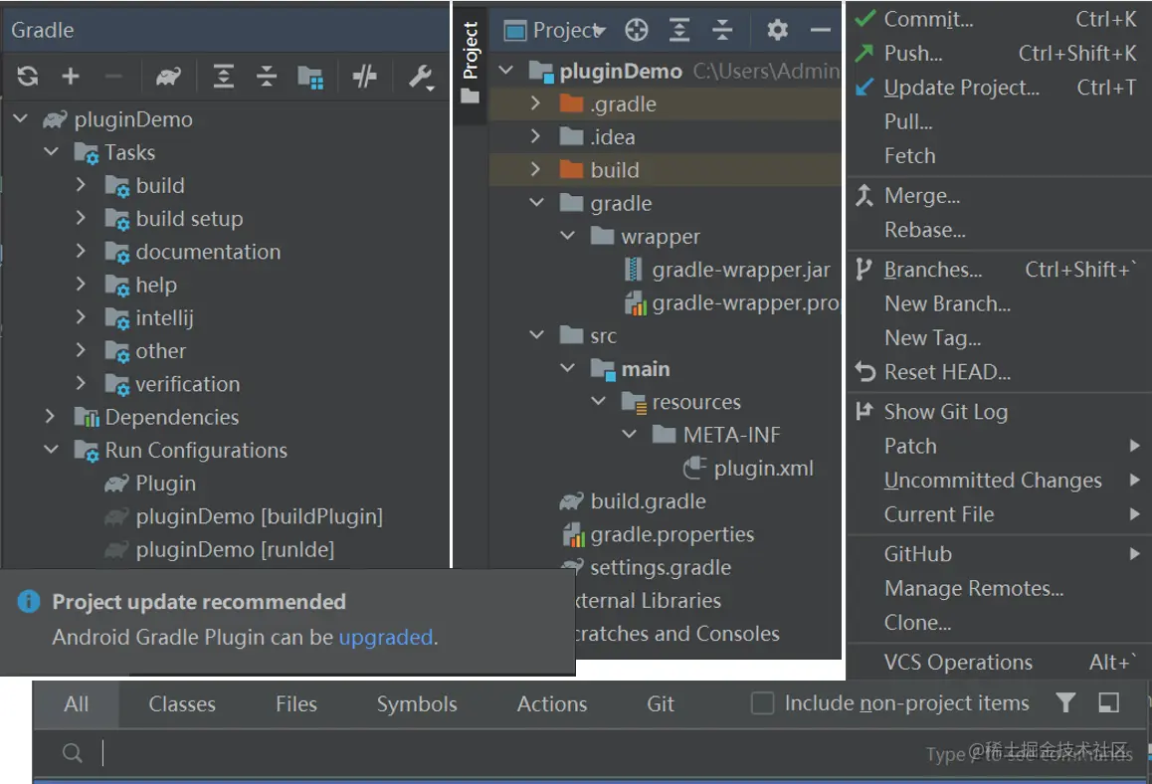Choose Update Project... menu entry
The width and height of the screenshot is (1152, 784).
coord(998,88)
